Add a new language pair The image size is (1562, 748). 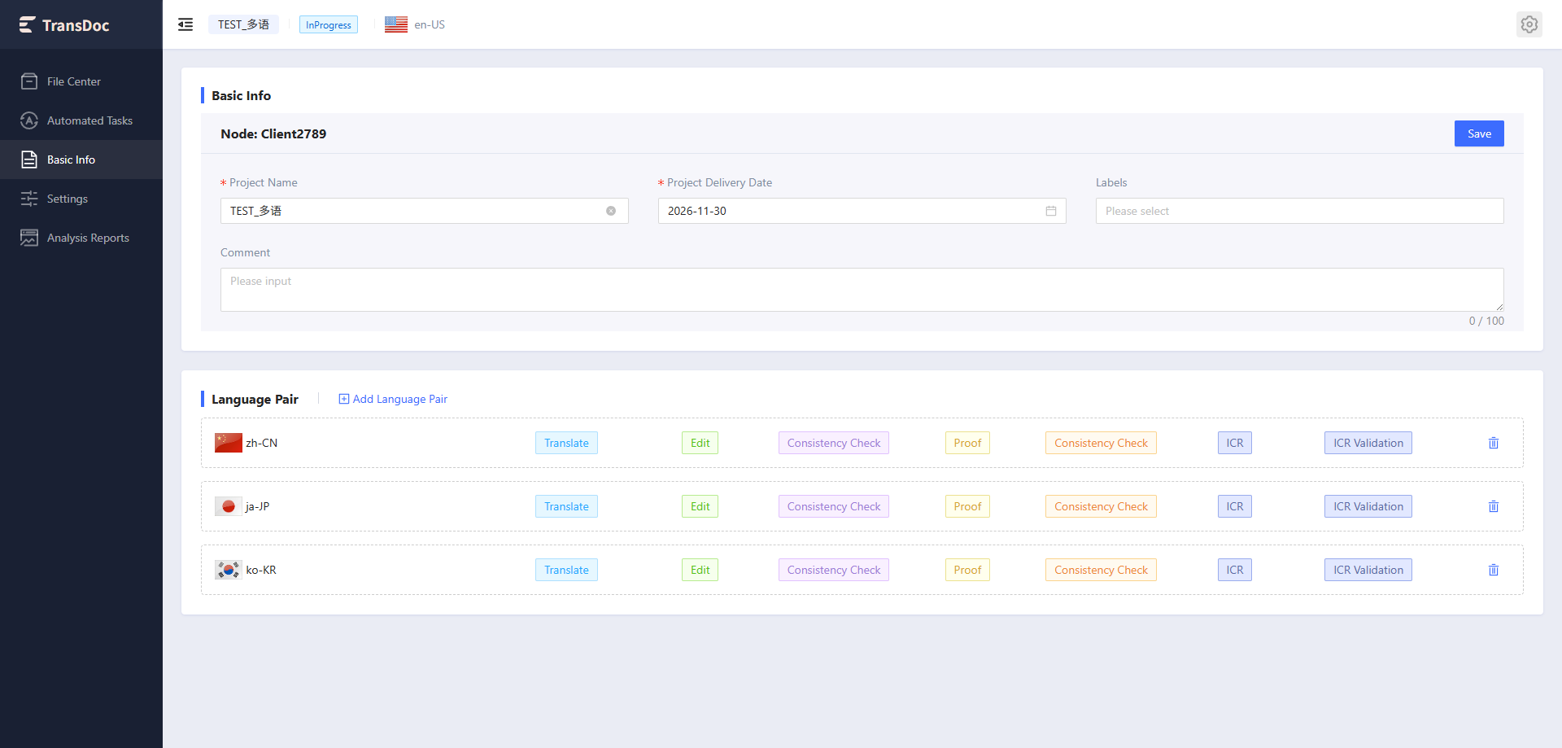[x=393, y=399]
